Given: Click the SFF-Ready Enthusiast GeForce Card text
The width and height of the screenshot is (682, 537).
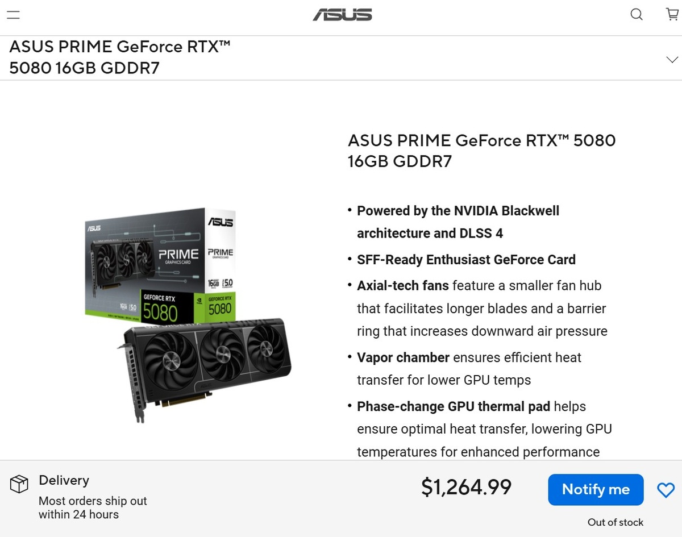Looking at the screenshot, I should [x=466, y=260].
